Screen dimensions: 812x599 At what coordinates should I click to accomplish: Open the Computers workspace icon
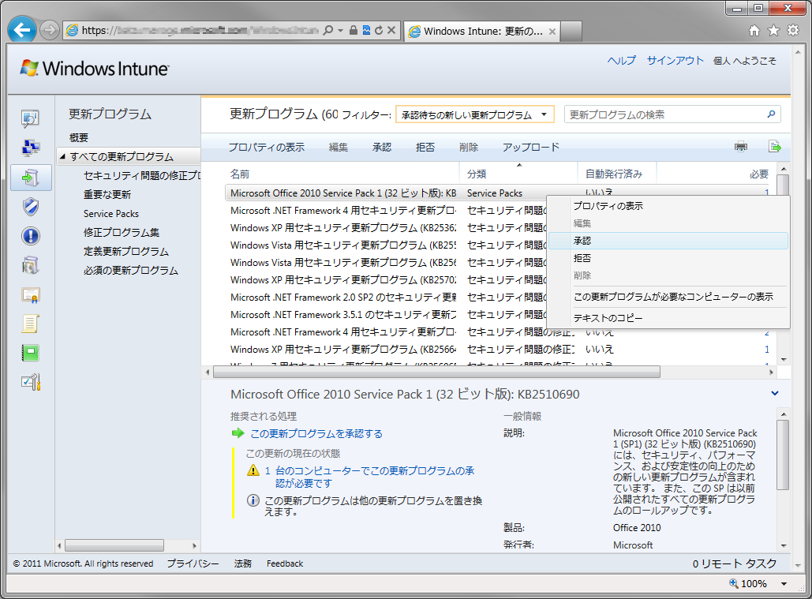coord(30,148)
